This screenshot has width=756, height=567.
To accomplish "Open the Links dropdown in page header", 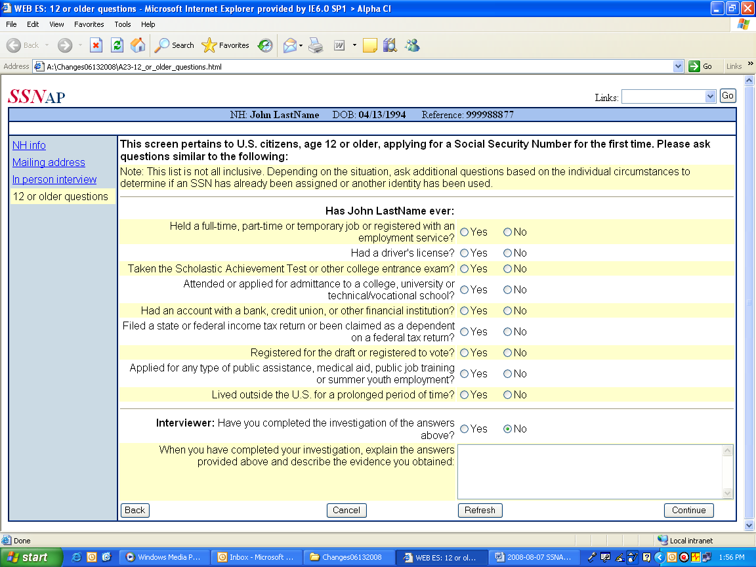I will click(709, 96).
